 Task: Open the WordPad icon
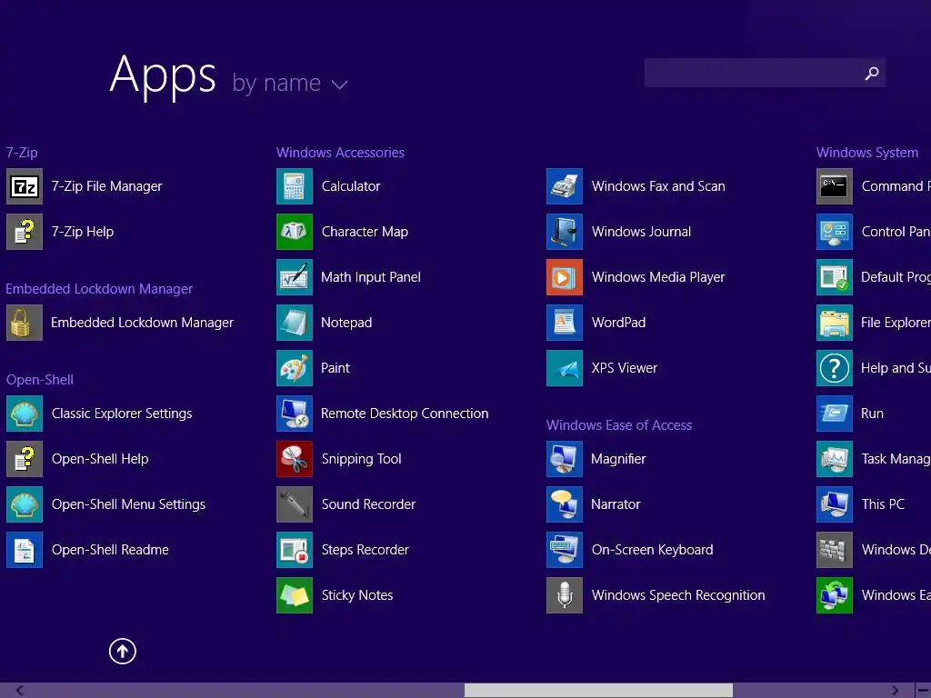565,323
